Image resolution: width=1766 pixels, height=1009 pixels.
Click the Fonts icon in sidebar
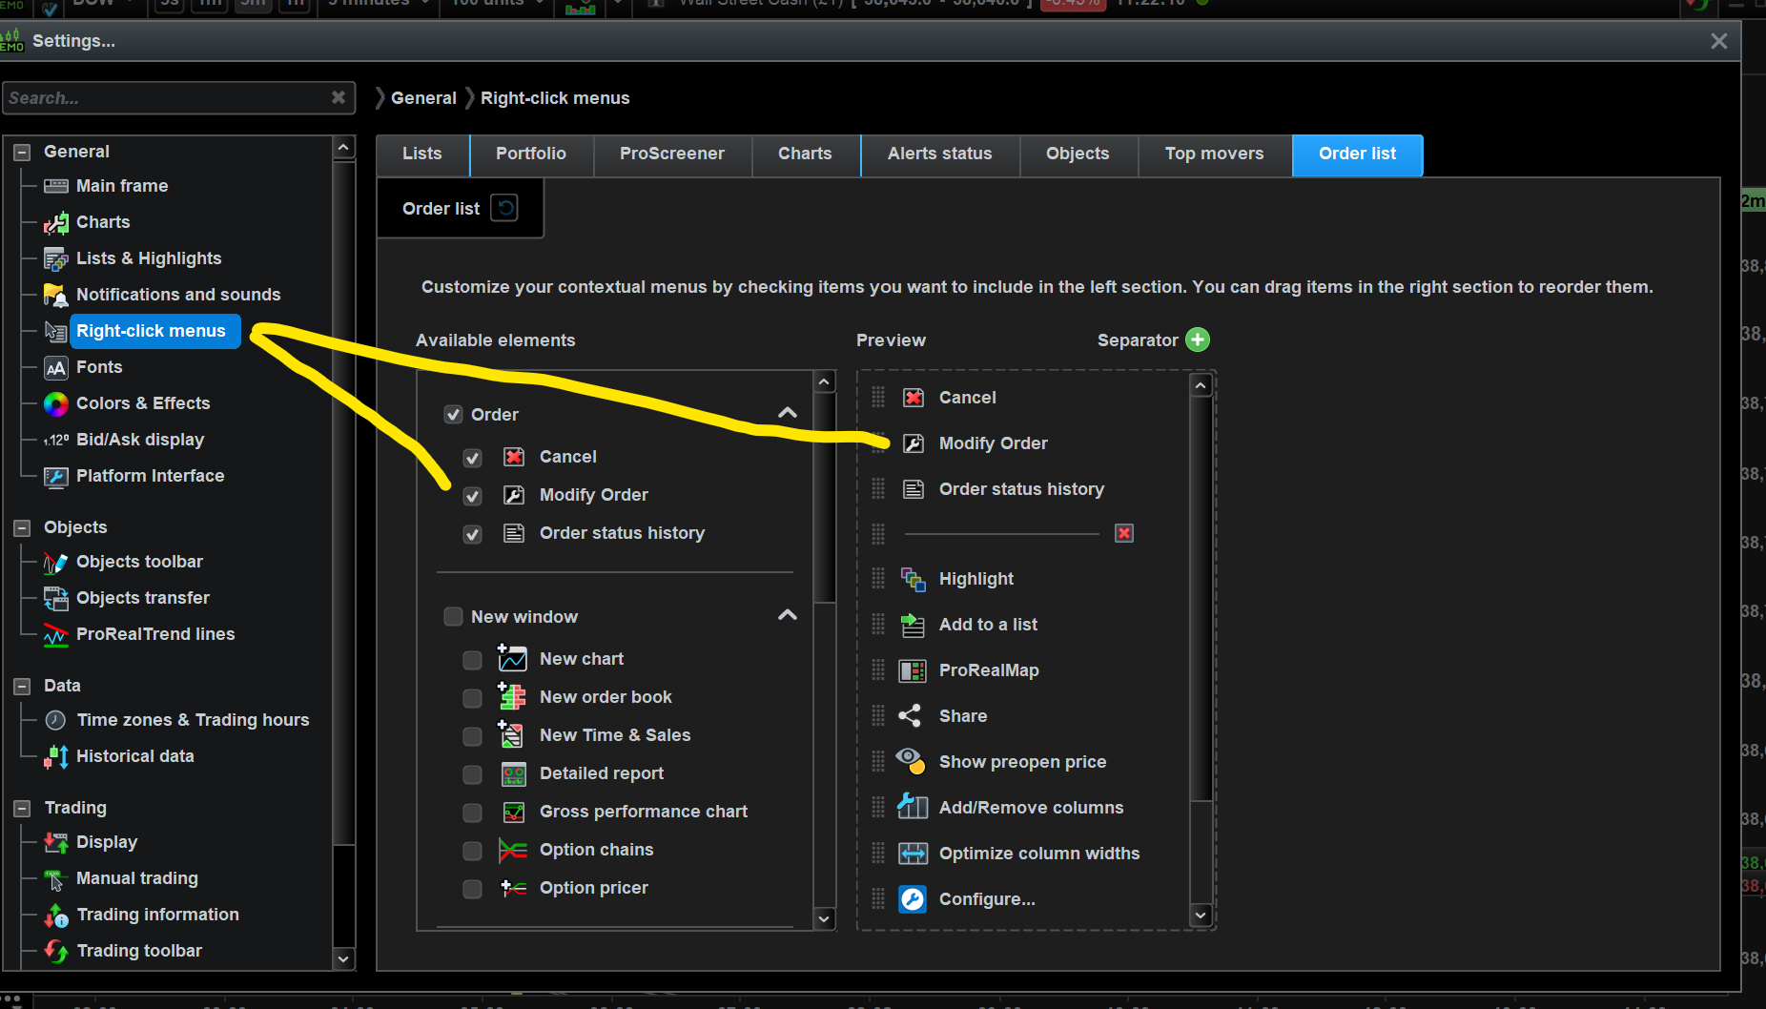click(x=56, y=368)
